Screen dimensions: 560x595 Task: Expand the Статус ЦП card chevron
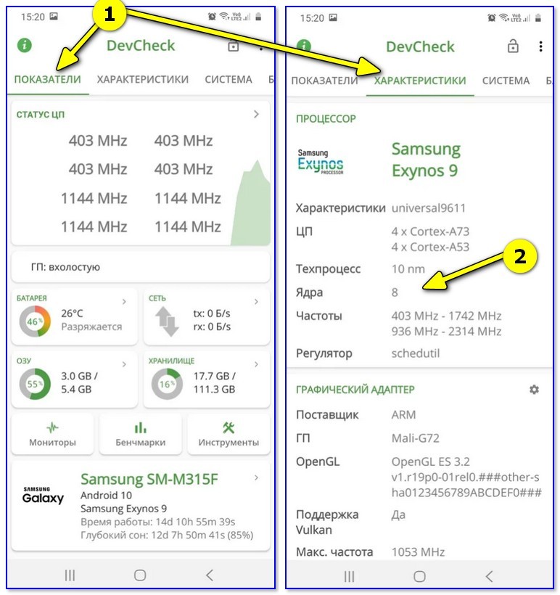point(257,114)
